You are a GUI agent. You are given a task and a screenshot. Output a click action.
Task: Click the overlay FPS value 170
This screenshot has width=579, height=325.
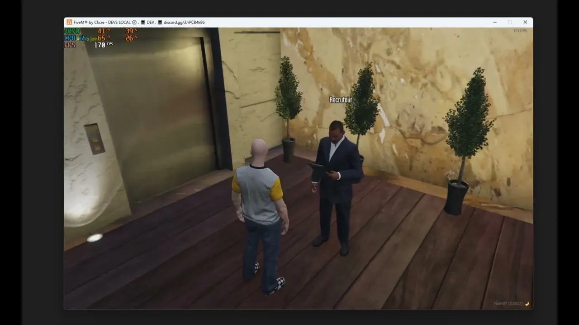[100, 45]
